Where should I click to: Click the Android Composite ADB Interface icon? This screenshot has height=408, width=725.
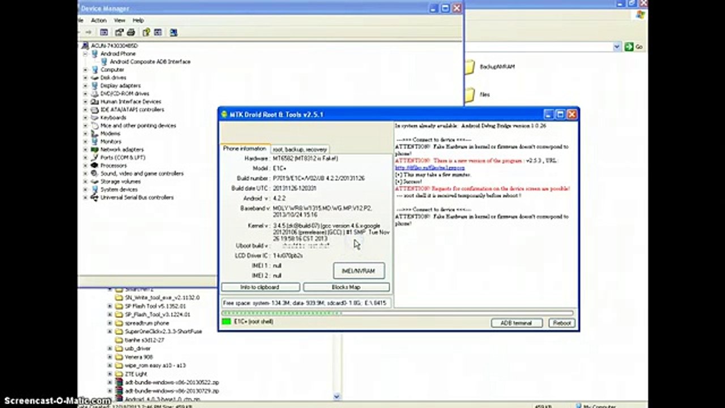point(104,61)
